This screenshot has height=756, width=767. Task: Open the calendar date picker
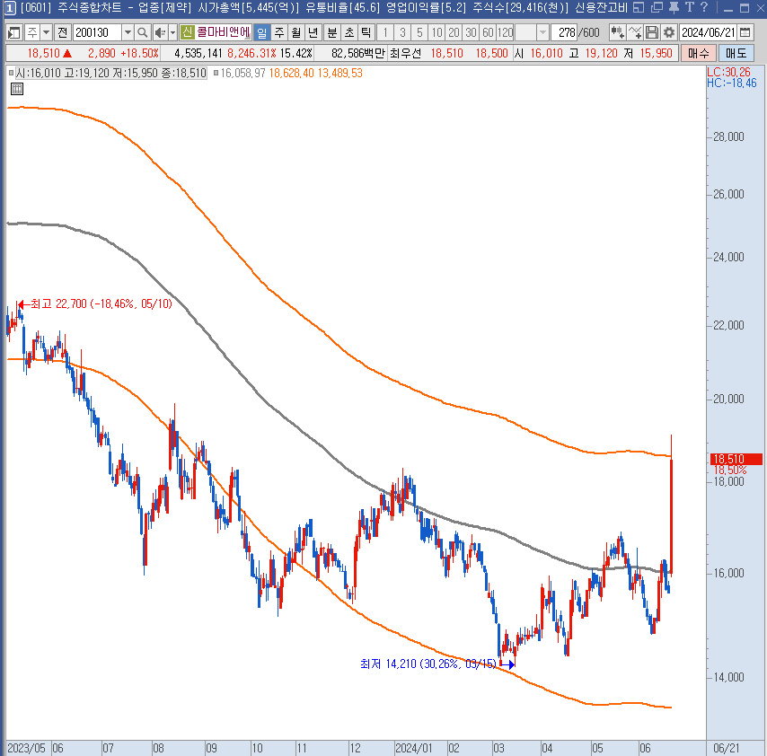tap(745, 32)
